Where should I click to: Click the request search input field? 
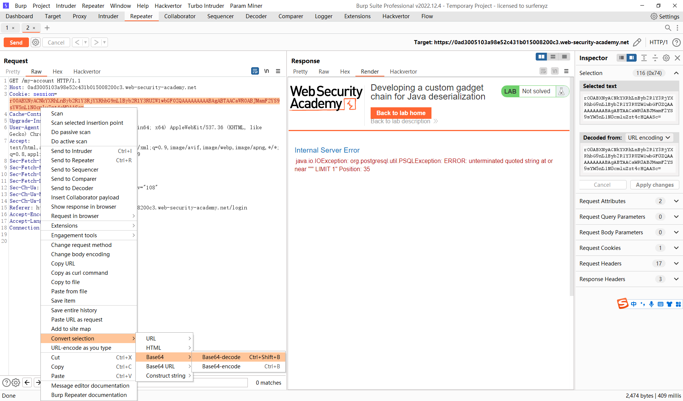point(192,382)
